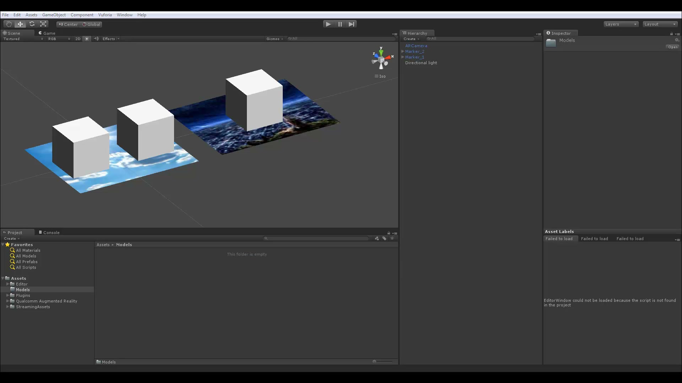Open the Hierarchy Create dropdown

click(x=411, y=39)
